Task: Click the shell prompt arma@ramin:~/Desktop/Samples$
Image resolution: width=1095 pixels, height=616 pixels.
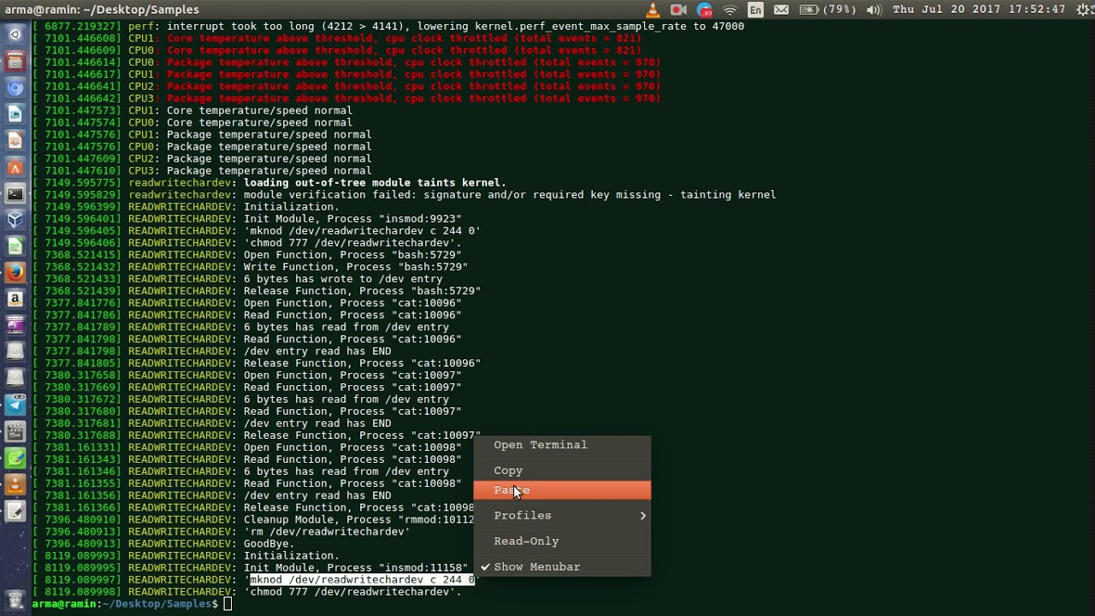Action: click(x=125, y=604)
